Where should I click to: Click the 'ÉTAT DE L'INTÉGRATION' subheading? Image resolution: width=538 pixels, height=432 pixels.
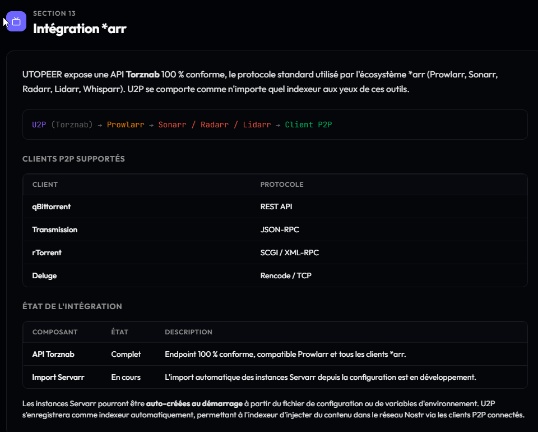pyautogui.click(x=72, y=306)
